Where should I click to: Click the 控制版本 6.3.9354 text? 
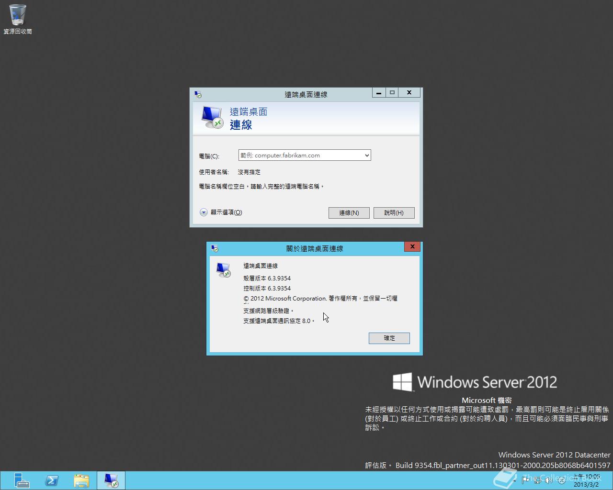point(267,289)
